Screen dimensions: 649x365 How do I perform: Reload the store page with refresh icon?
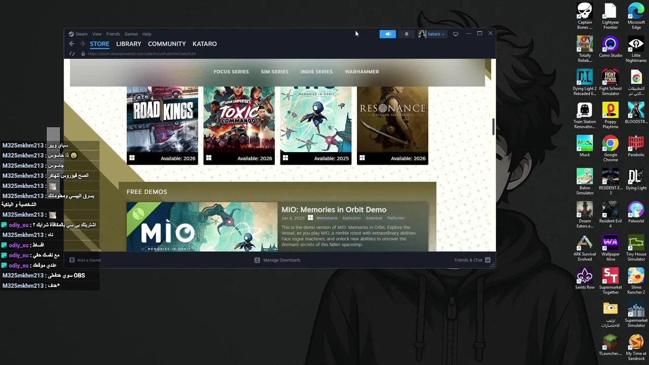click(72, 54)
